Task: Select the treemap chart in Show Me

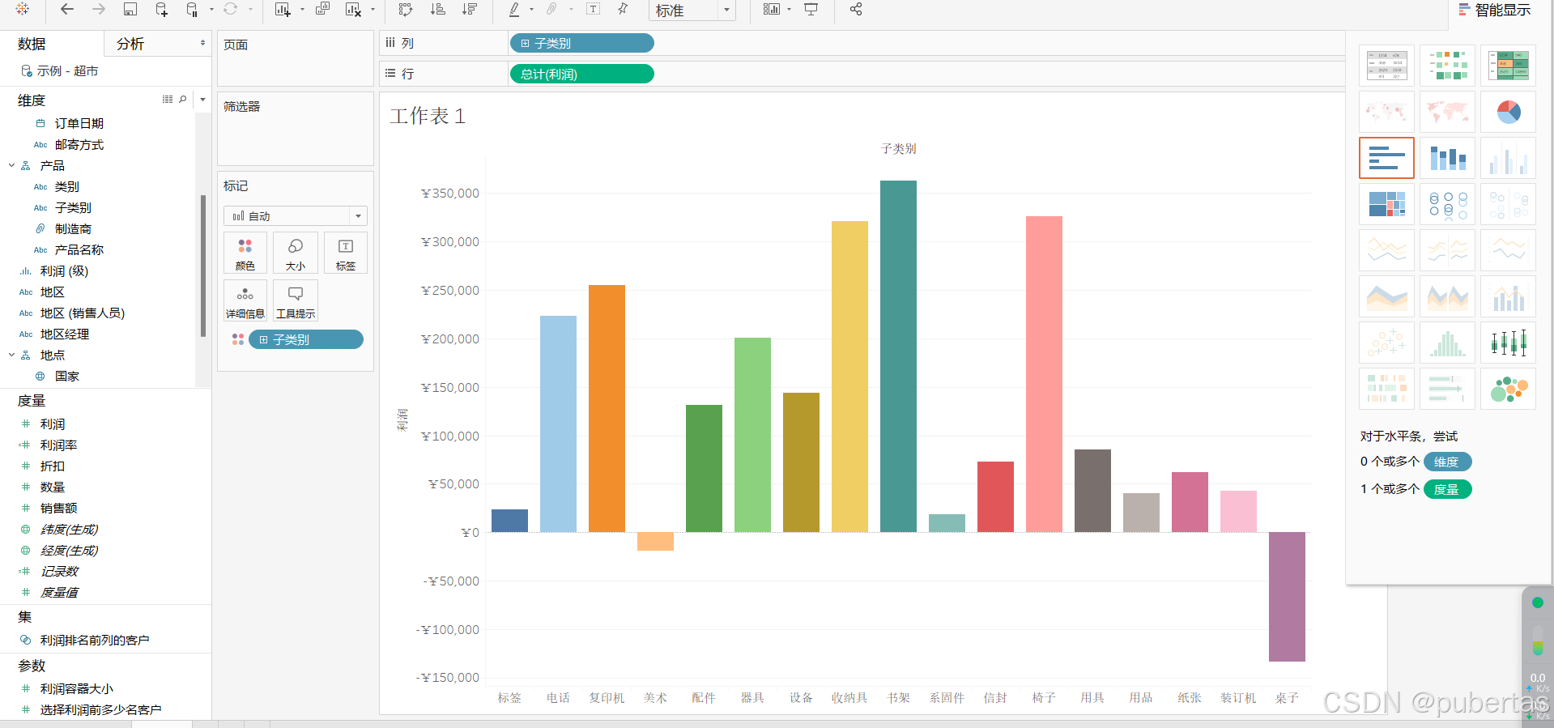Action: tap(1386, 203)
